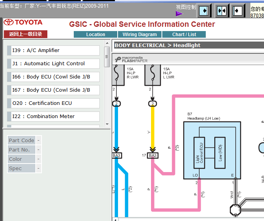
Task: Click the Light Control ECU block
Action: 199,153
